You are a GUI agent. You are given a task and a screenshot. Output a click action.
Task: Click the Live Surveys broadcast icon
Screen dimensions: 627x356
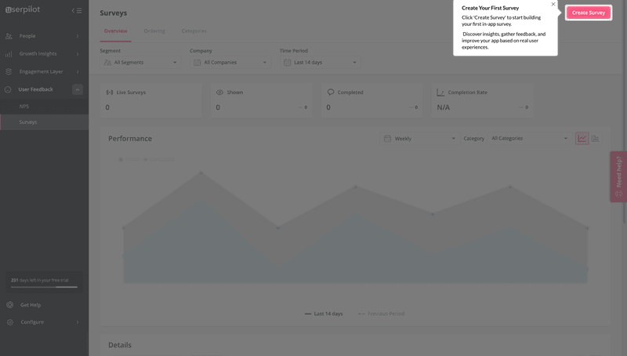pyautogui.click(x=110, y=93)
